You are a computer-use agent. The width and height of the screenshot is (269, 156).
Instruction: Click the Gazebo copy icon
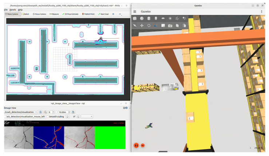click(177, 25)
